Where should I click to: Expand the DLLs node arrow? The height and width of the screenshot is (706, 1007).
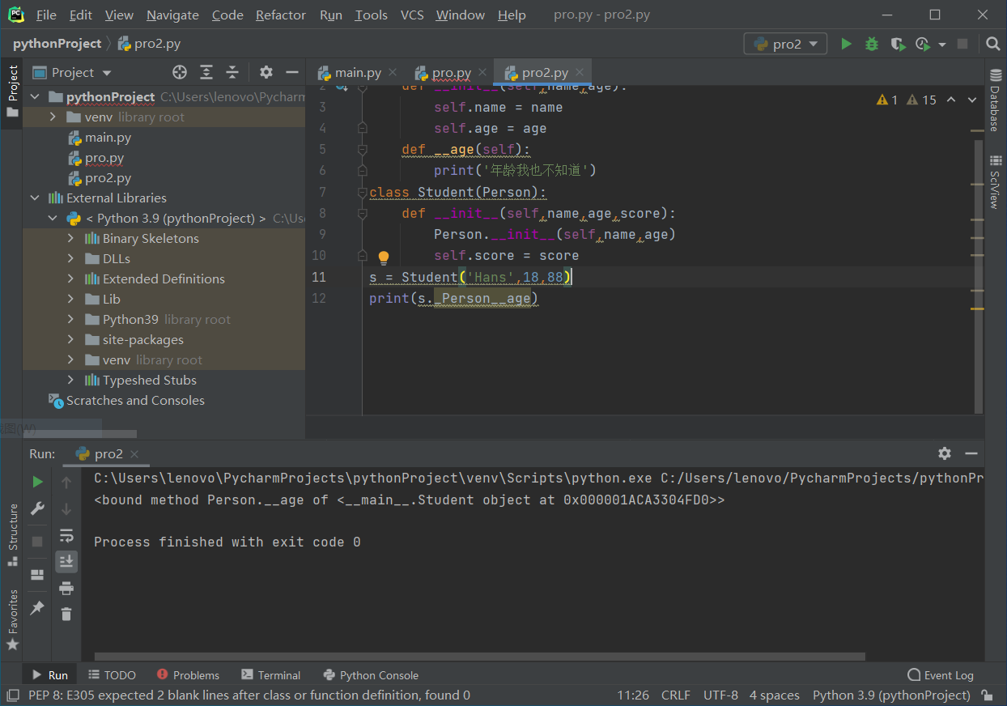[x=70, y=259]
